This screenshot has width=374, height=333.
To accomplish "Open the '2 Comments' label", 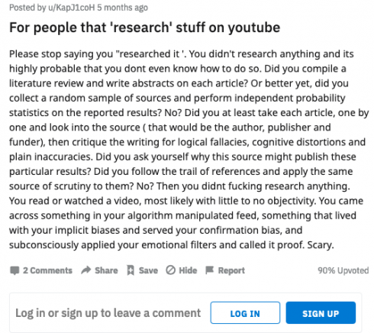I will [47, 270].
